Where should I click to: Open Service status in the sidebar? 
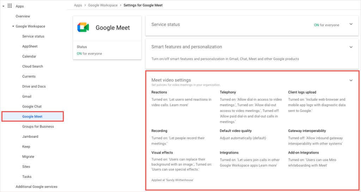33,36
